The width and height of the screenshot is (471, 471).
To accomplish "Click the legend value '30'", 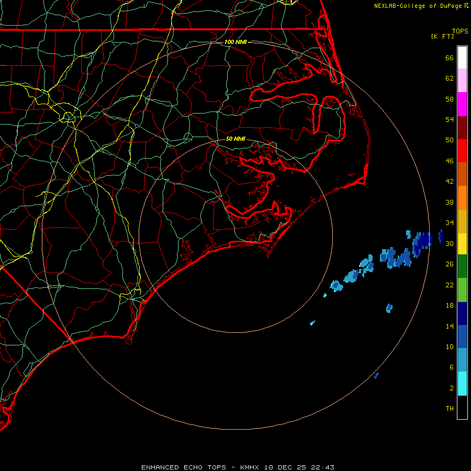I will click(x=450, y=243).
